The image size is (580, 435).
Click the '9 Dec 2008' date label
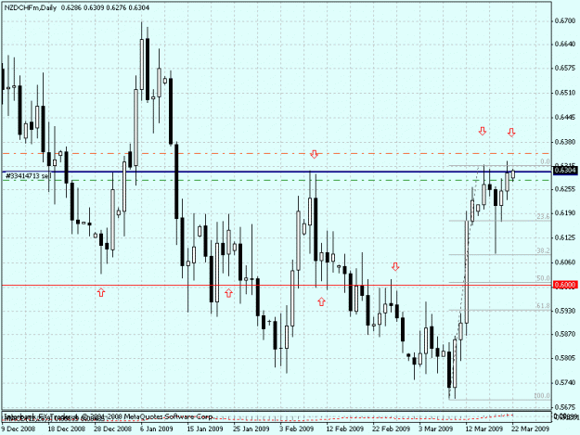[19, 429]
